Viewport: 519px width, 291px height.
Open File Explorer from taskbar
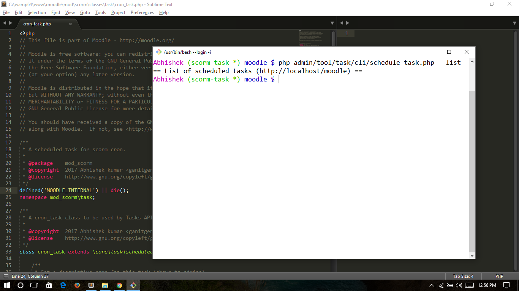(x=105, y=285)
